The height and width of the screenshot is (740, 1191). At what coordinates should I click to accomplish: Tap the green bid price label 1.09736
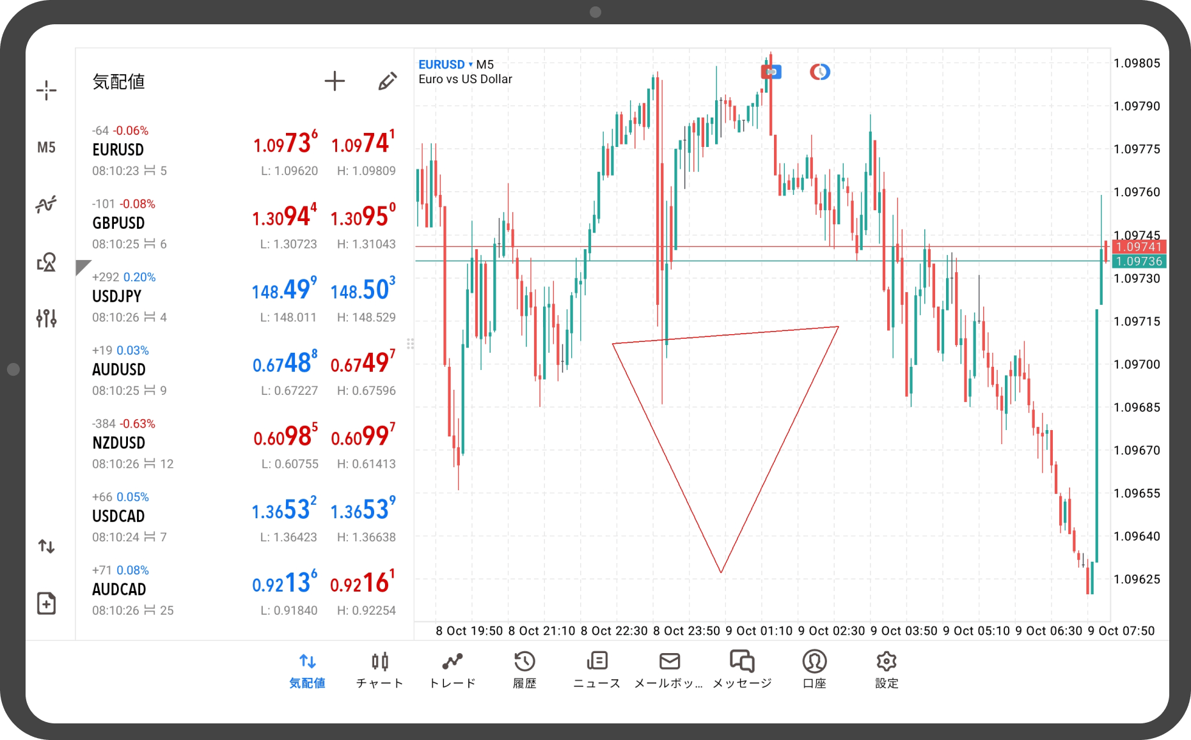tap(1139, 261)
